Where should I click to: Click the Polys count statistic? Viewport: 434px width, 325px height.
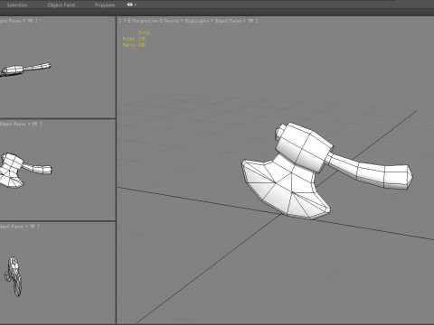click(134, 39)
